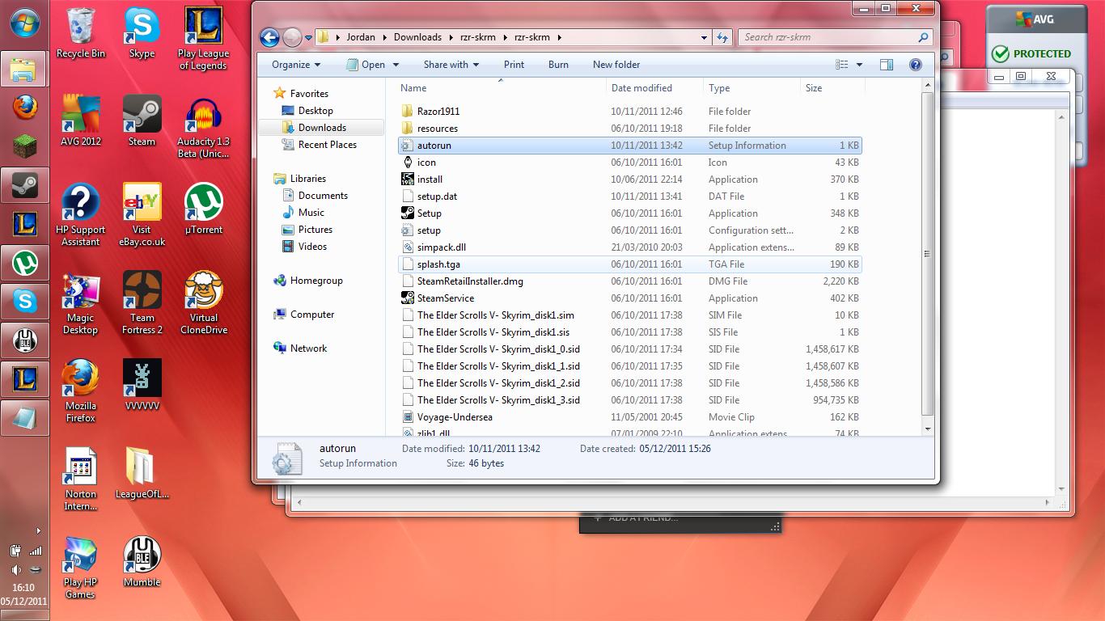The height and width of the screenshot is (621, 1105).
Task: Switch to Skype in the taskbar
Action: click(x=25, y=302)
